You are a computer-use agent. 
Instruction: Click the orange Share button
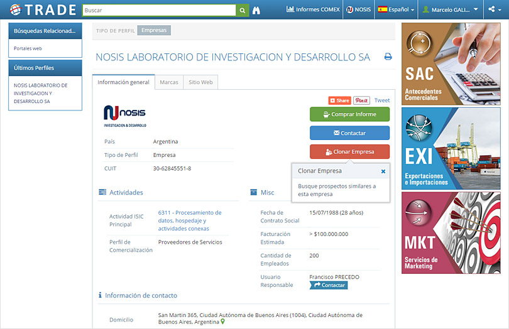pos(339,100)
